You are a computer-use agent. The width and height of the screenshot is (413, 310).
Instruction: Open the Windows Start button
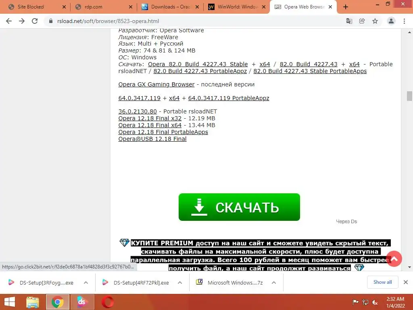tap(10, 302)
